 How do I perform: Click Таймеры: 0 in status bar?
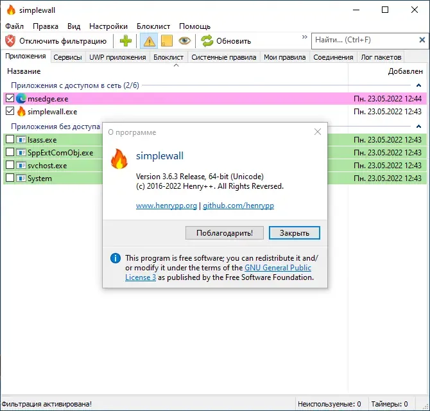[x=389, y=404]
